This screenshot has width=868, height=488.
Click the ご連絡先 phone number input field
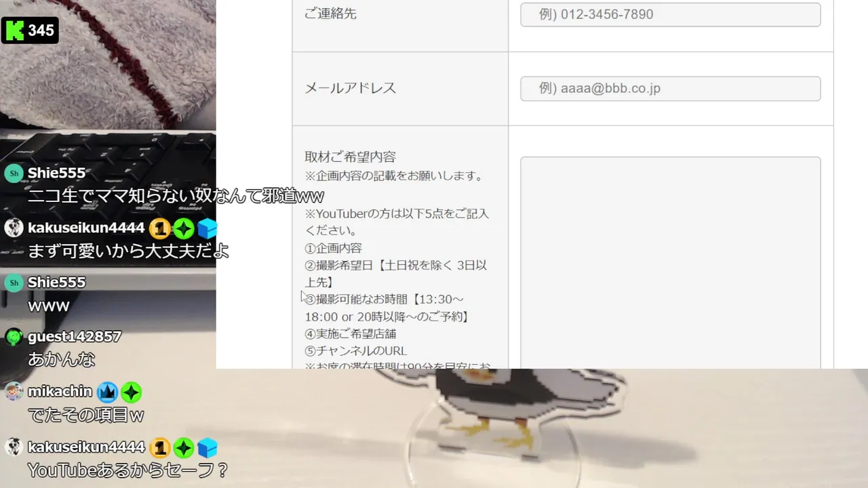click(x=670, y=15)
